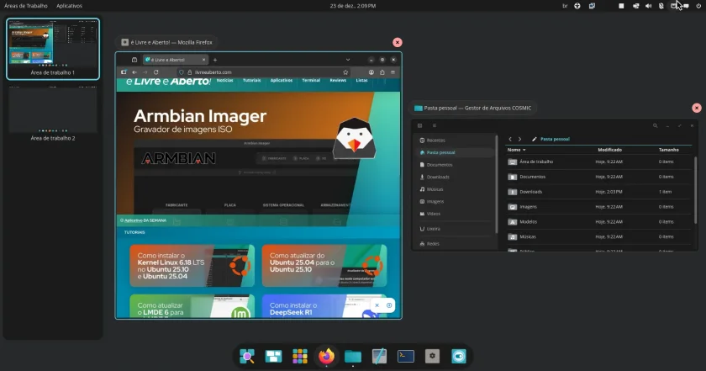Click the edit location pencil in COSMIC Files
The image size is (706, 371).
(x=535, y=139)
